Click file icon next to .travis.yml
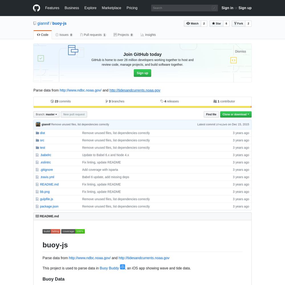Image resolution: width=285 pixels, height=285 pixels. click(x=37, y=177)
